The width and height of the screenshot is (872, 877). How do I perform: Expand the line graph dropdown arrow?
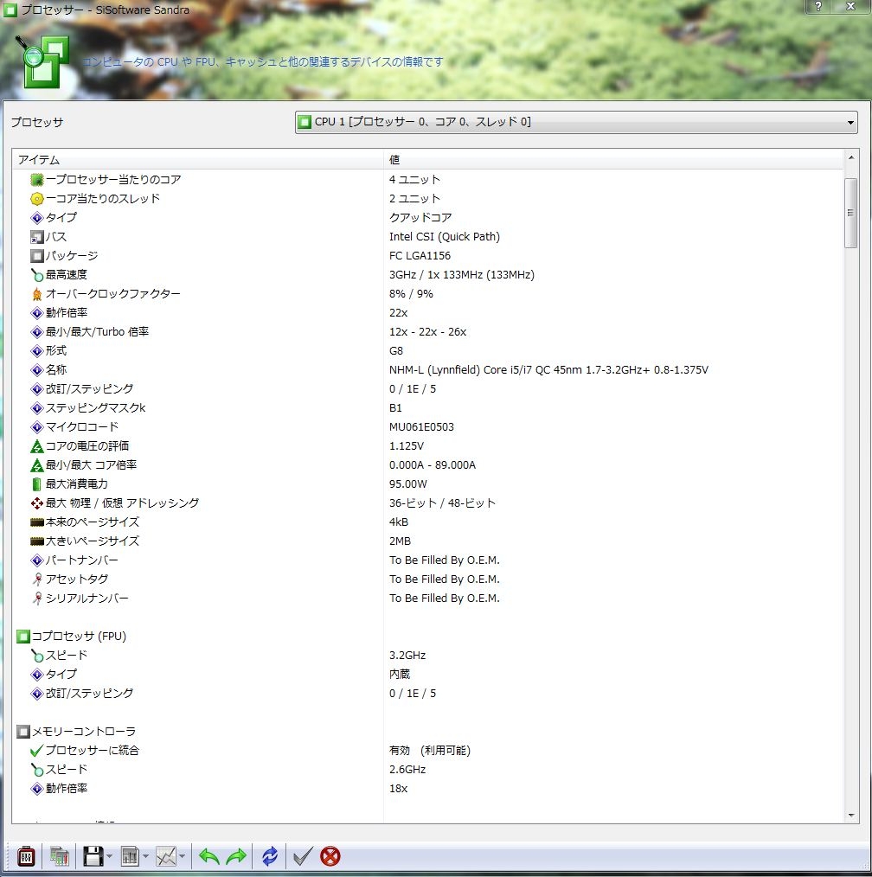pos(183,856)
